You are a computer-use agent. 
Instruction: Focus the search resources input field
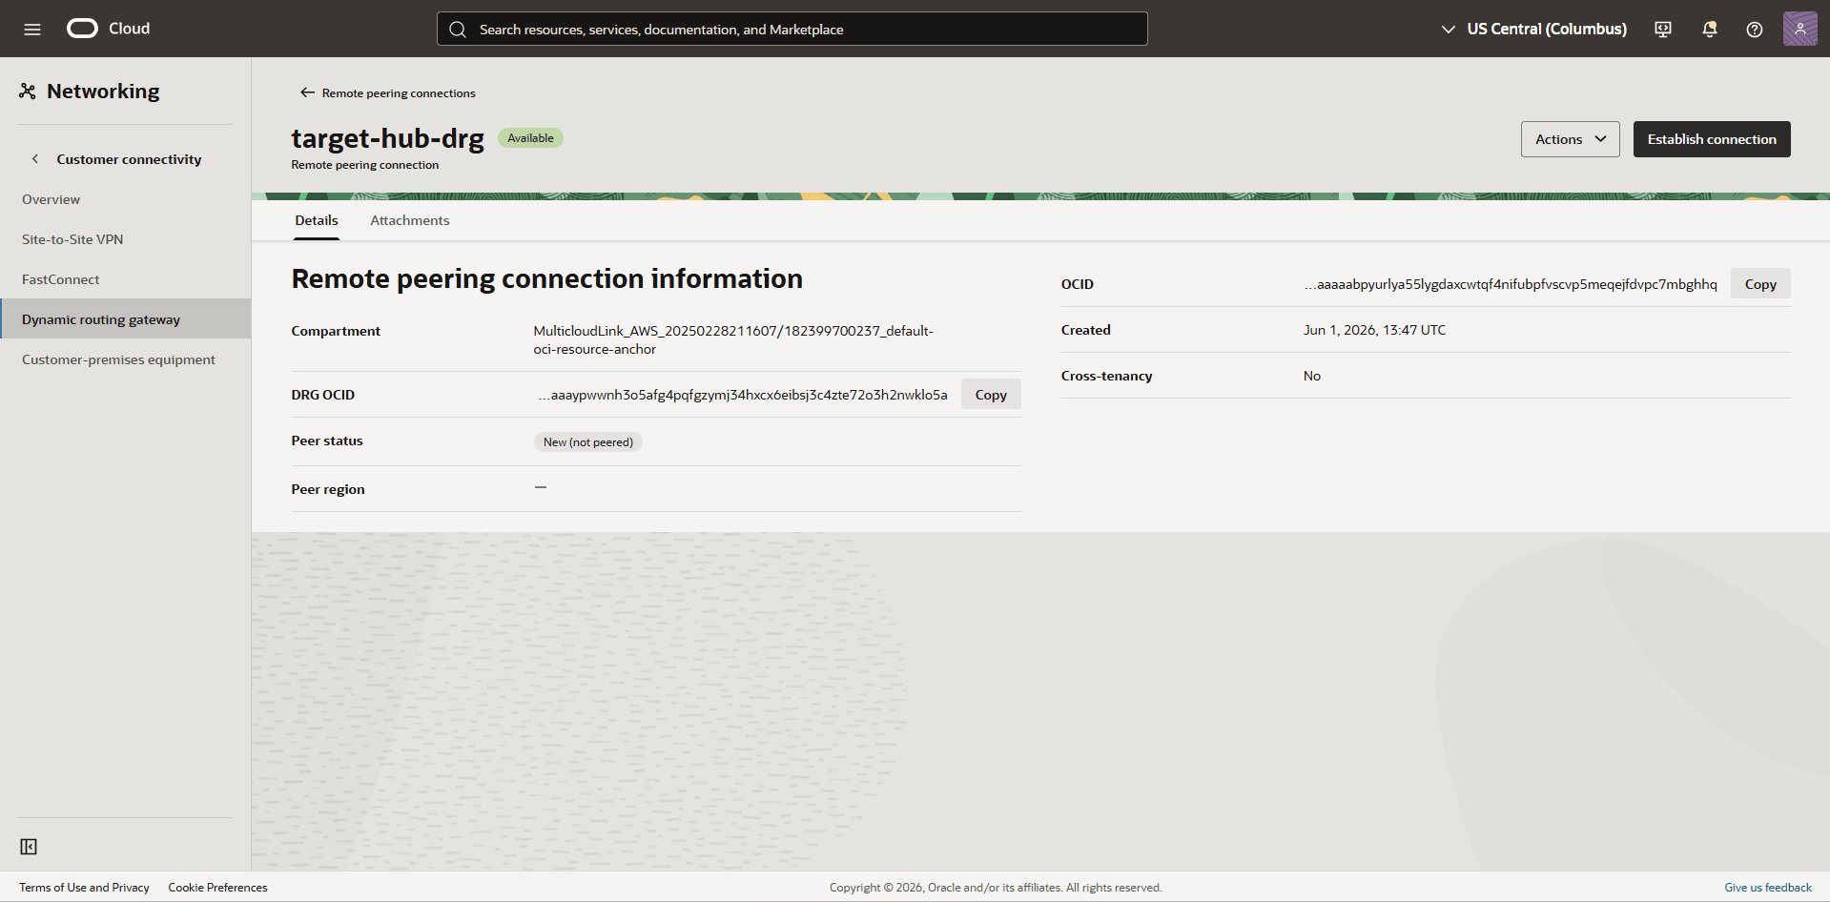click(x=792, y=29)
